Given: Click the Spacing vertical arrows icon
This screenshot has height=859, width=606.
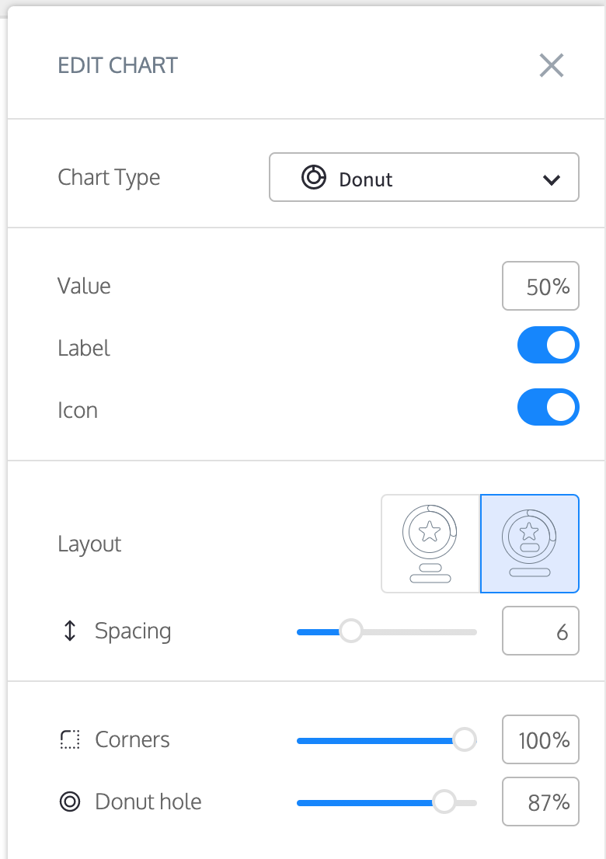Looking at the screenshot, I should click(x=70, y=631).
